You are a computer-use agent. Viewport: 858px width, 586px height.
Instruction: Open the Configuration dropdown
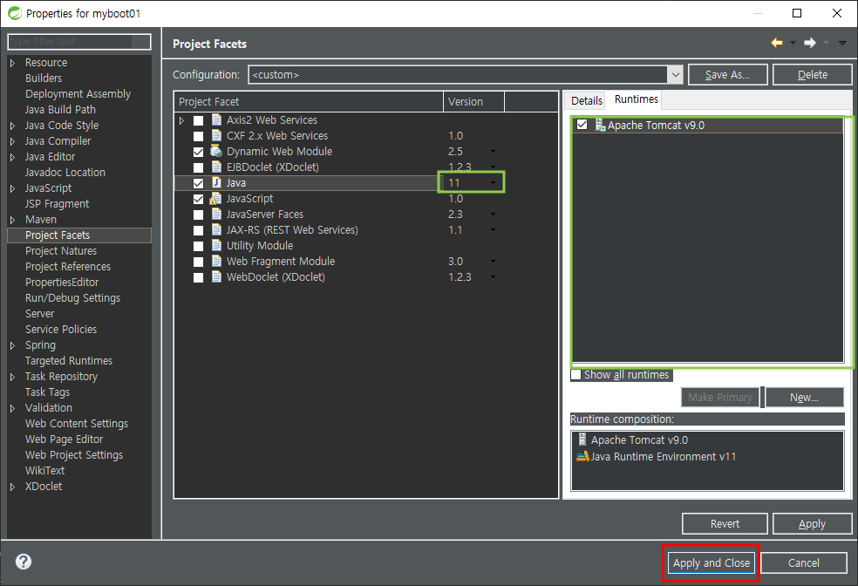click(675, 74)
